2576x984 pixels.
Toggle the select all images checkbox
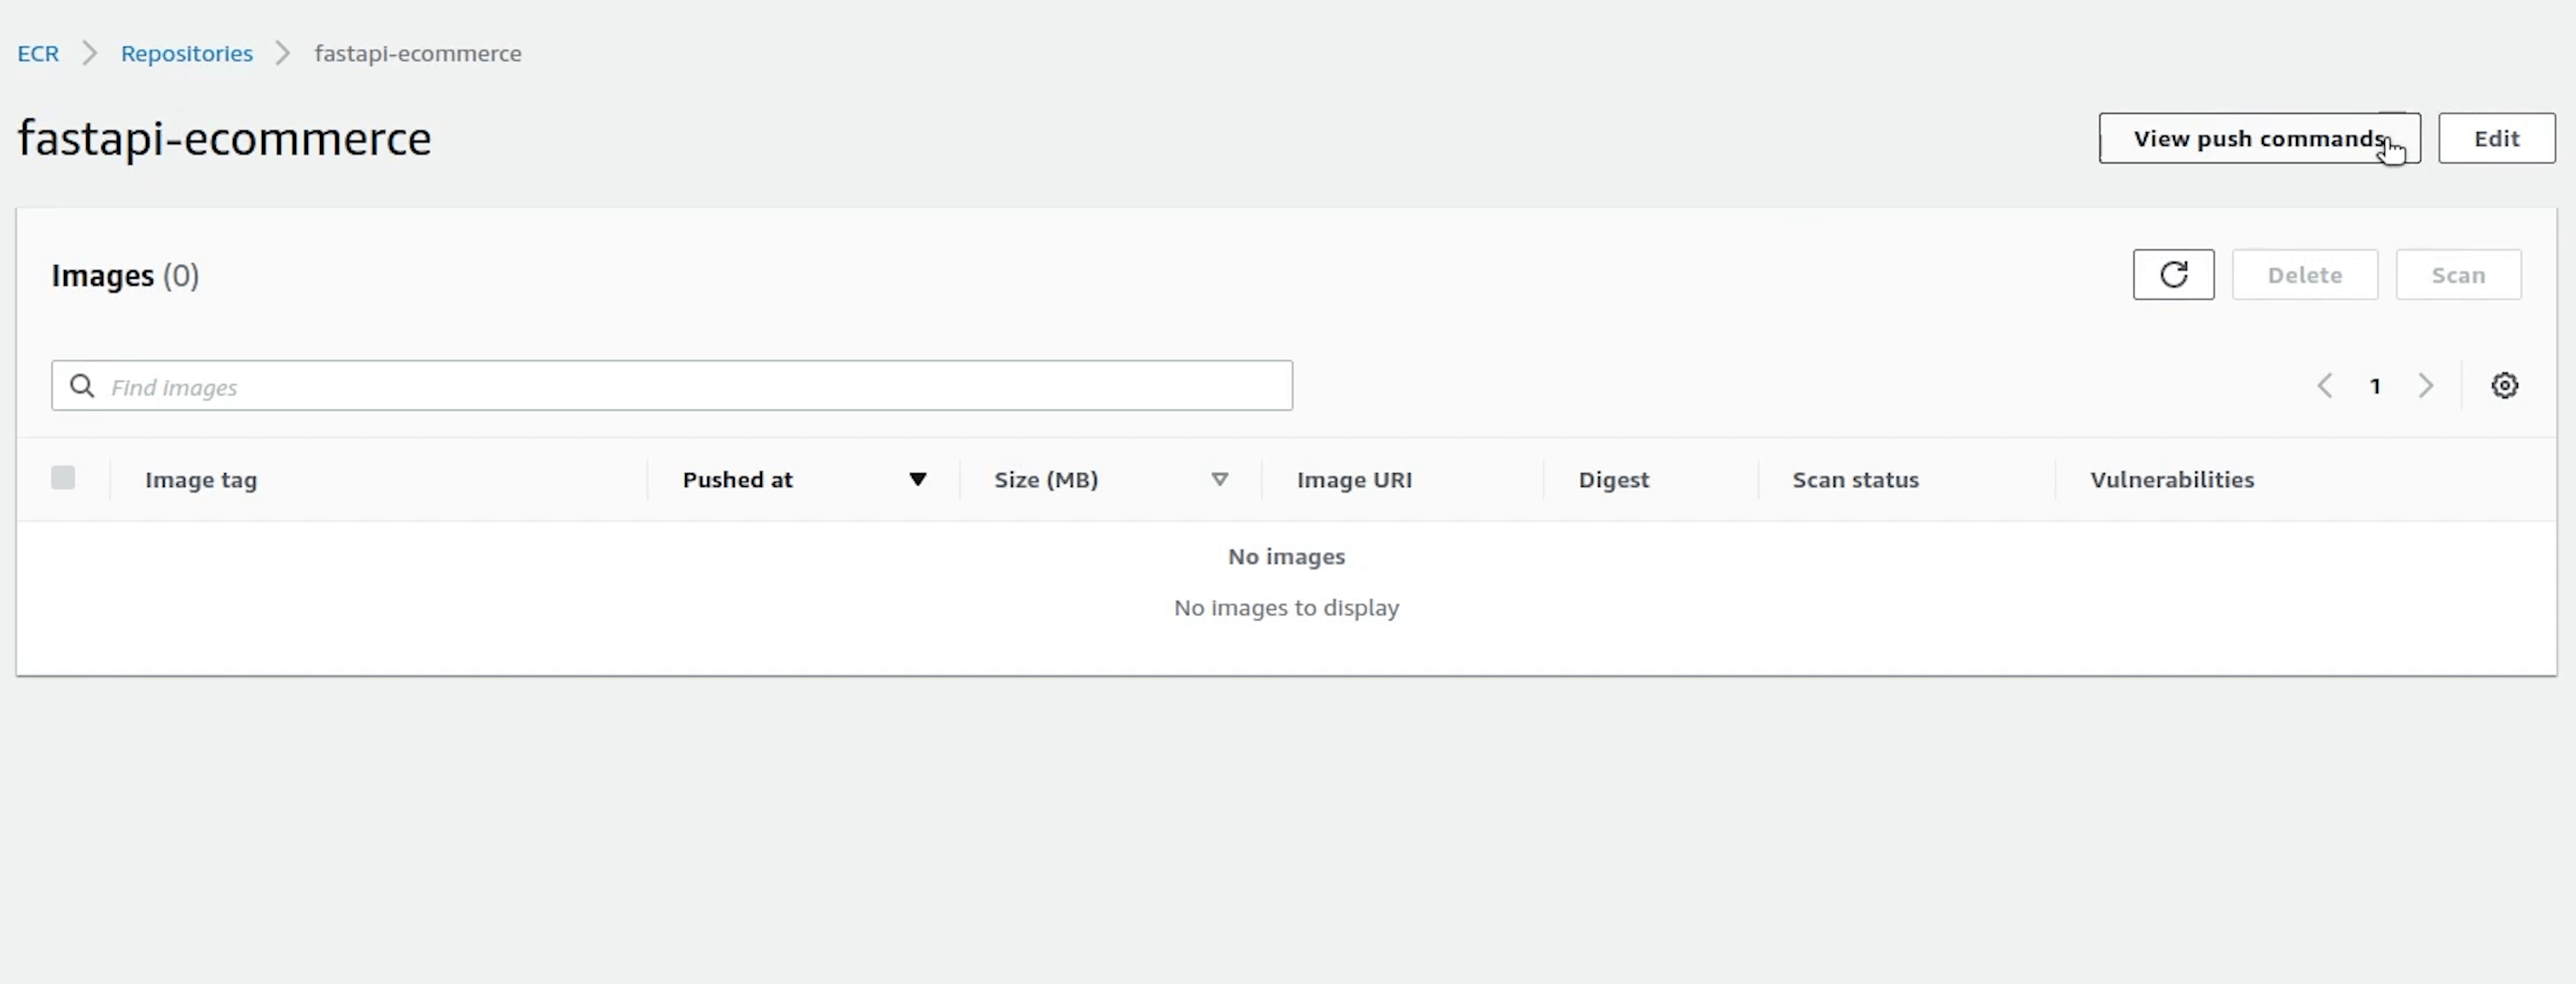(x=63, y=478)
